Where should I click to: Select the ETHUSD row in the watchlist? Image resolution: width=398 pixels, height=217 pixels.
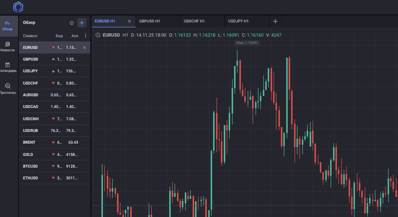[55, 178]
